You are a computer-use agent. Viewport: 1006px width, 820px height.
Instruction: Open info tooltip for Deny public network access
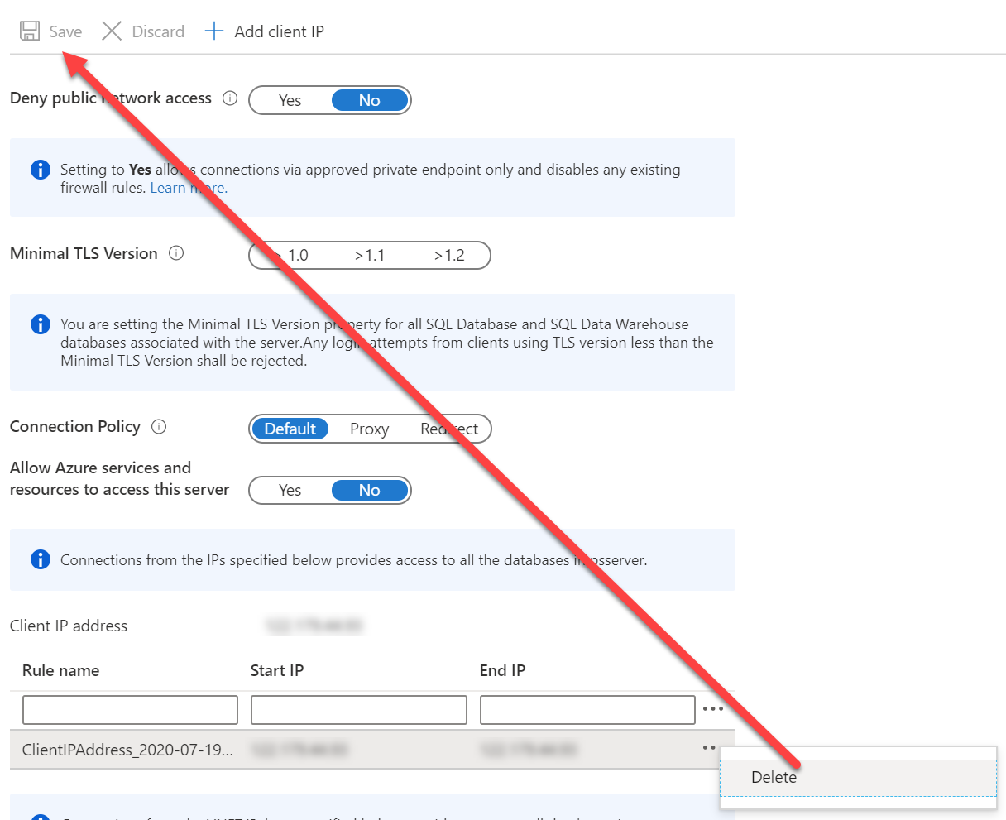pos(231,98)
